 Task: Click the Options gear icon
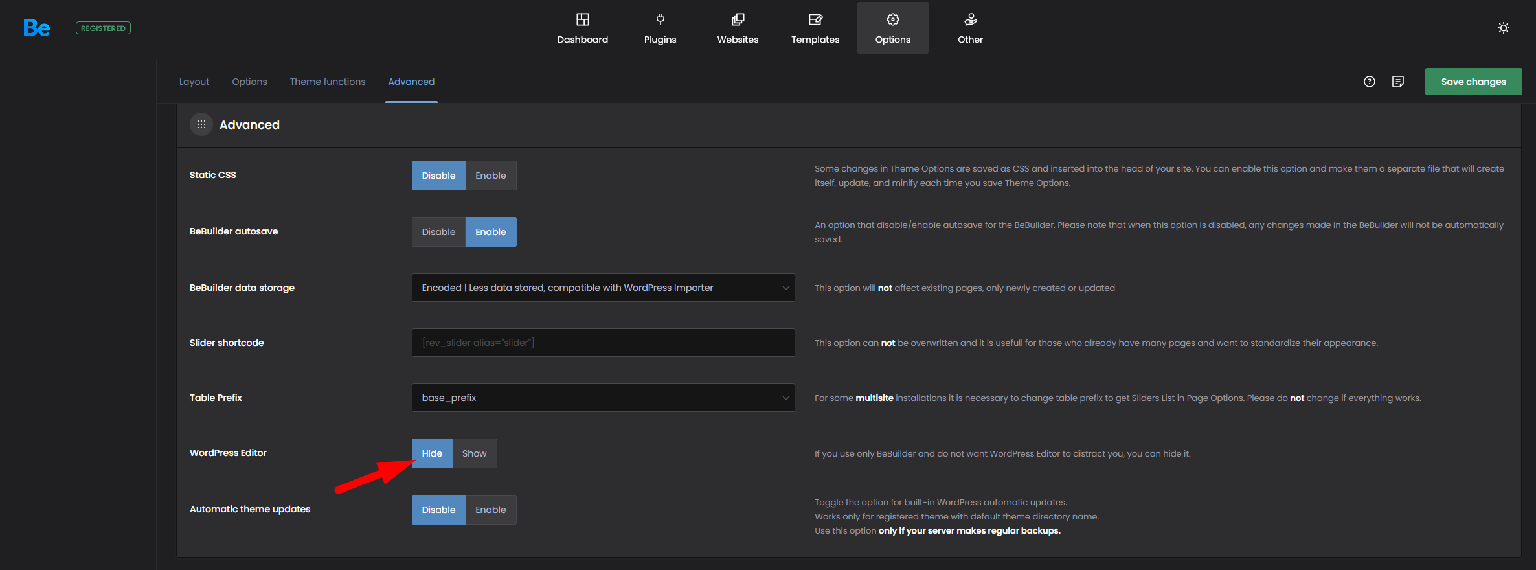click(x=893, y=19)
